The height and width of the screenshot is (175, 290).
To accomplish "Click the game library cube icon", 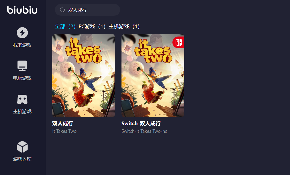I will click(22, 147).
